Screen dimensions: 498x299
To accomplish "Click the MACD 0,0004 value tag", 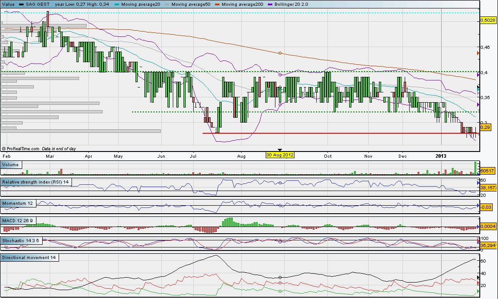I will pyautogui.click(x=488, y=227).
